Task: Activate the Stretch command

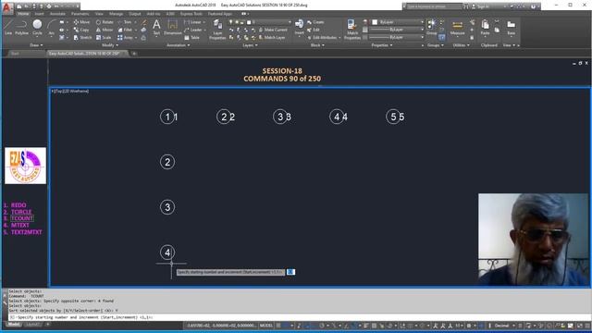Action: tap(82, 37)
